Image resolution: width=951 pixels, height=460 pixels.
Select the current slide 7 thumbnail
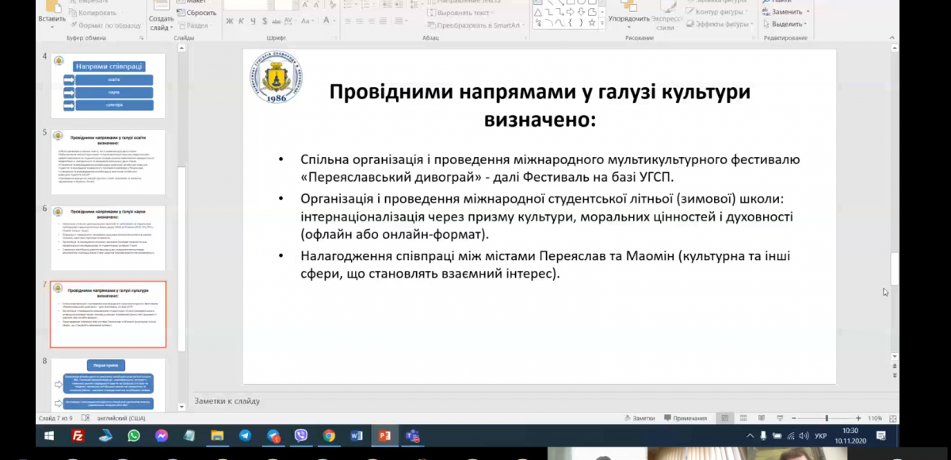(108, 314)
